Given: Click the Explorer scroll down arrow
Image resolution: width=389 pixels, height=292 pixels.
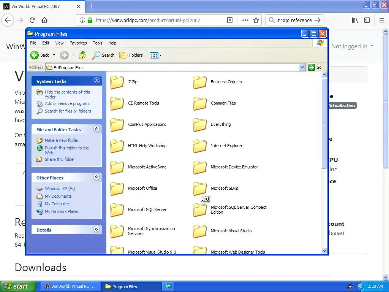Looking at the screenshot, I should (324, 251).
